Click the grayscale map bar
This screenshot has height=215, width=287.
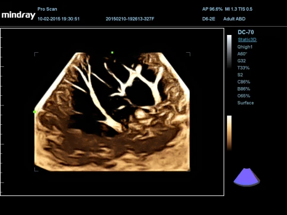click(229, 52)
